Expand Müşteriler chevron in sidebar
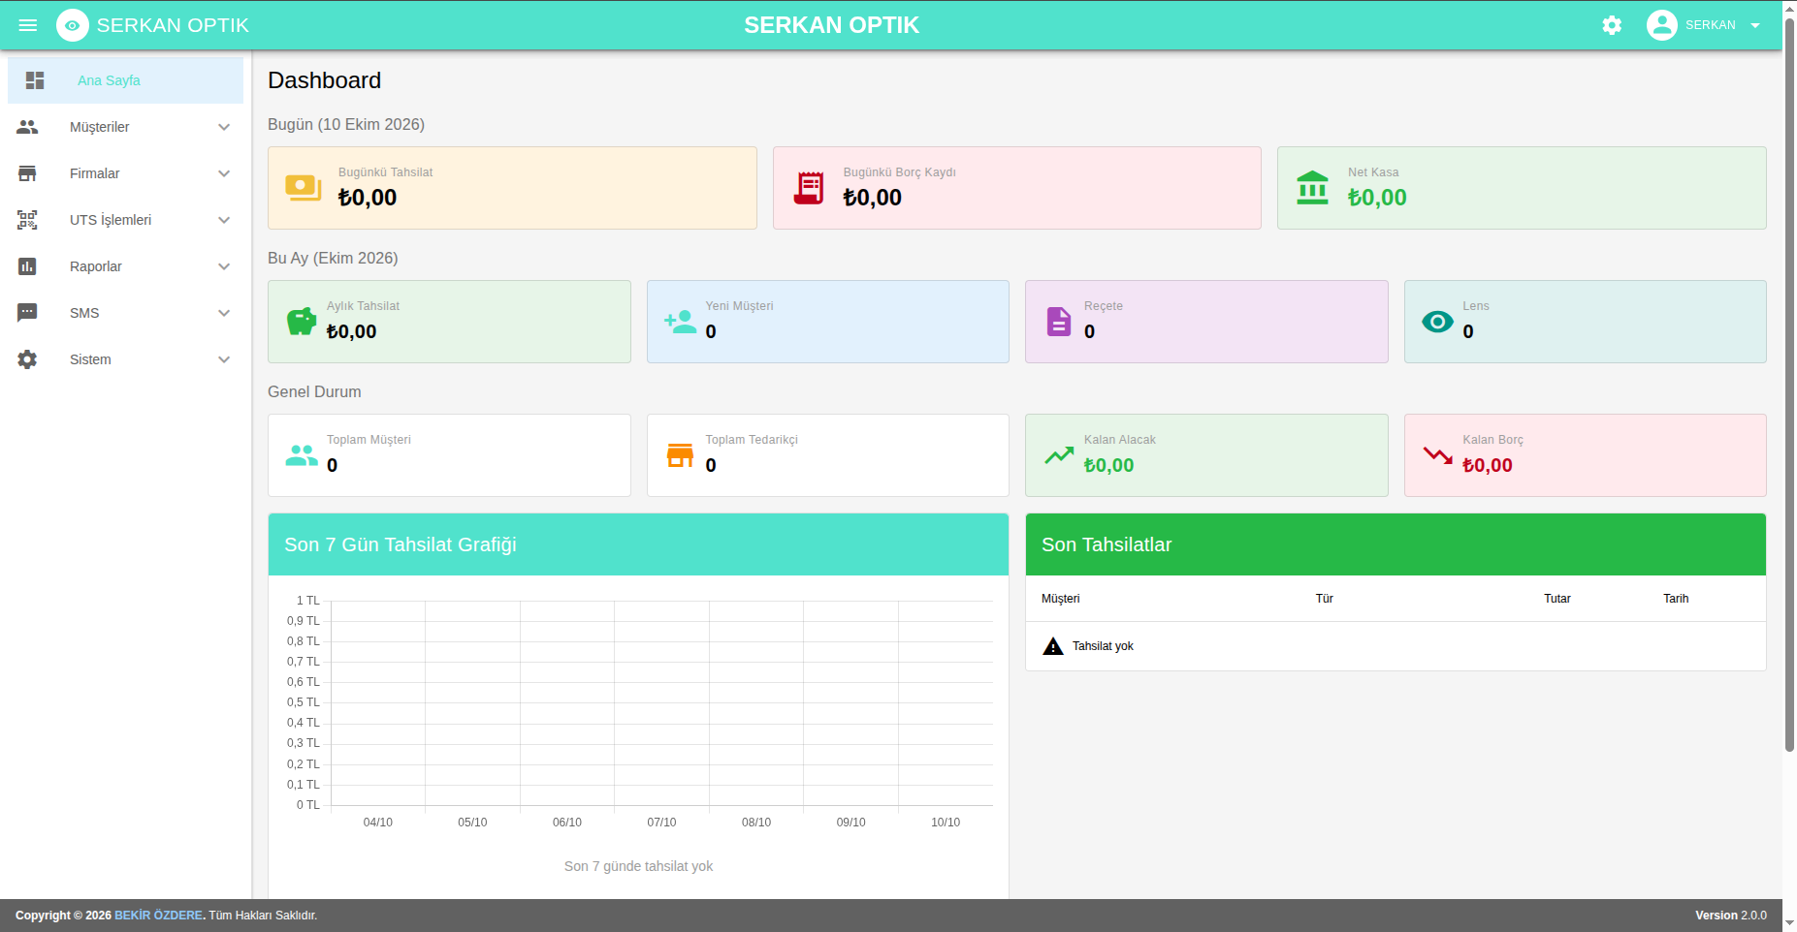The height and width of the screenshot is (932, 1797). click(x=224, y=127)
